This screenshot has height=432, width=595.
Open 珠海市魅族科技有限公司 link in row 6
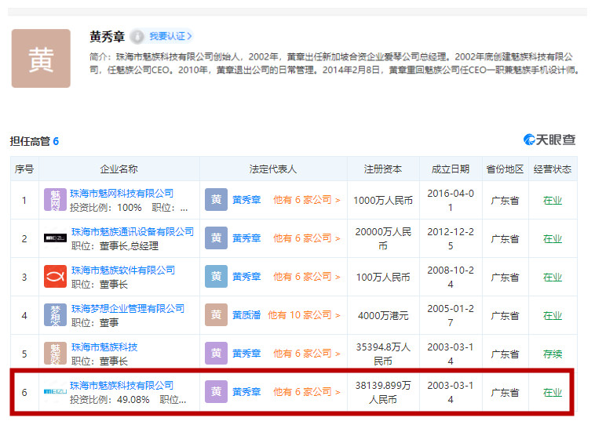point(122,386)
